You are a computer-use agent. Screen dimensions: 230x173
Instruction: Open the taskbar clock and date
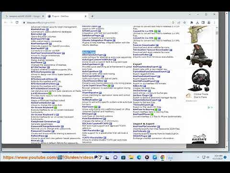(218, 157)
